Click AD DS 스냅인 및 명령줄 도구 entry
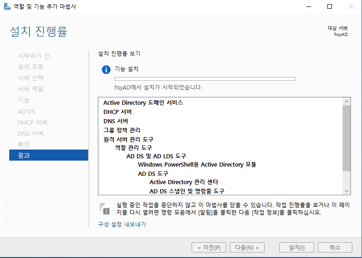The image size is (362, 258). point(187,191)
